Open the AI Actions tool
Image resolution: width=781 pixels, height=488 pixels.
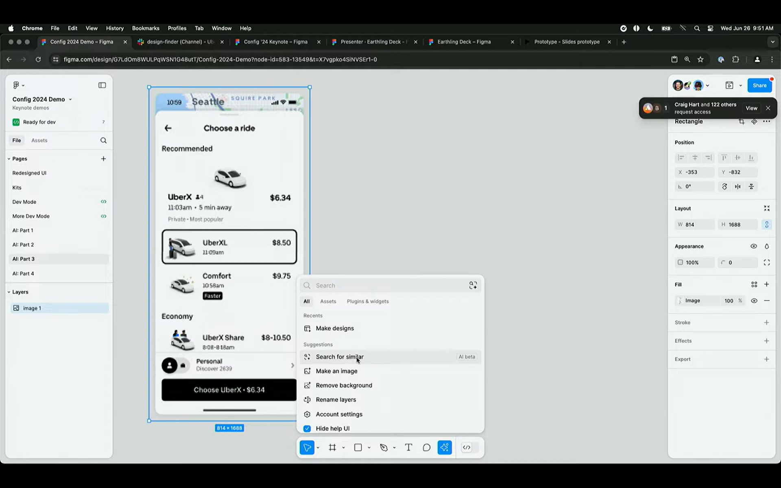(445, 447)
